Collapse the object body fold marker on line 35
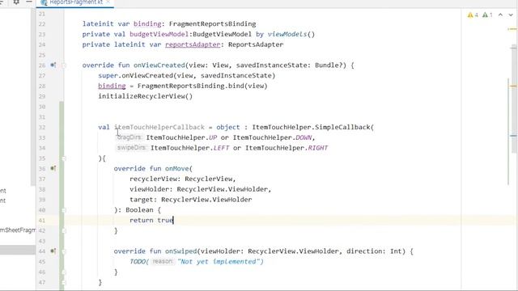The height and width of the screenshot is (291, 518). 64,158
